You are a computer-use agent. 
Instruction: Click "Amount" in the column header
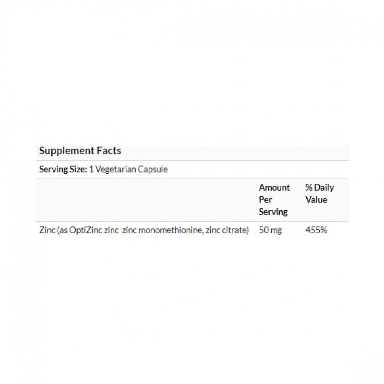[274, 188]
